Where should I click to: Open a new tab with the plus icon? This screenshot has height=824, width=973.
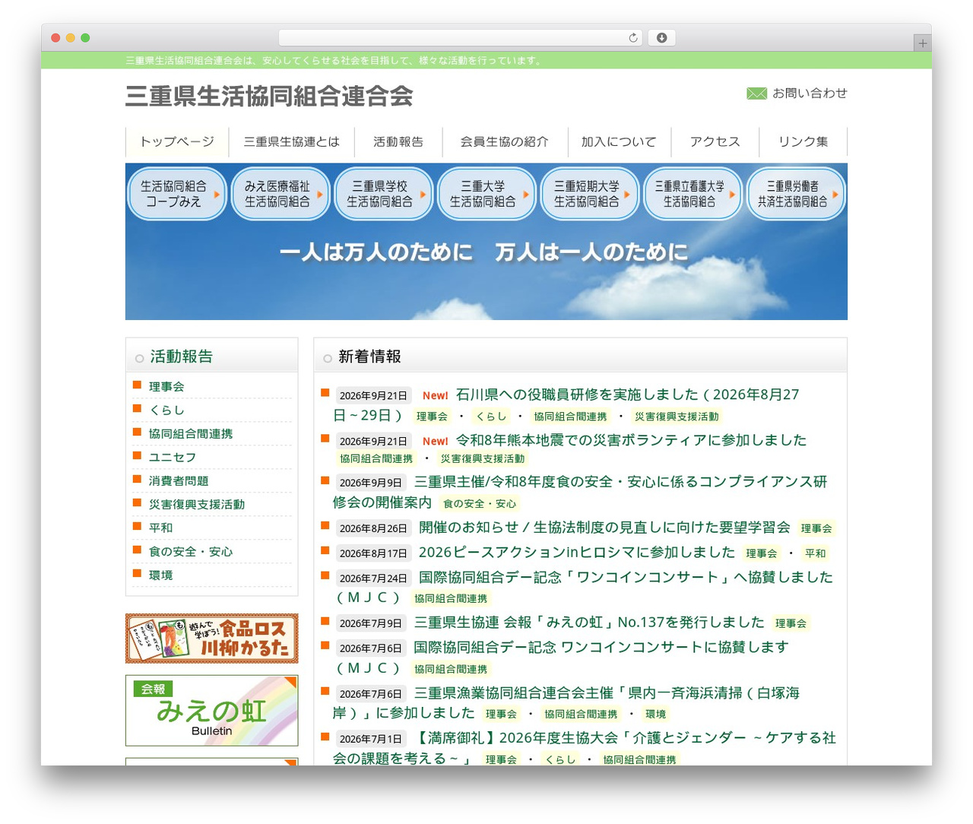point(922,43)
